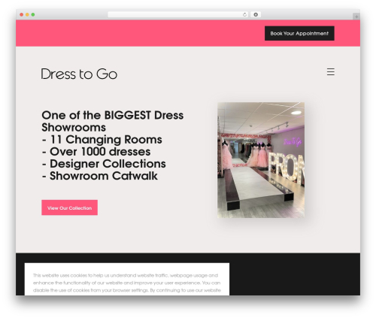This screenshot has height=318, width=376.
Task: Open the showroom catwalk photo
Action: point(261,160)
